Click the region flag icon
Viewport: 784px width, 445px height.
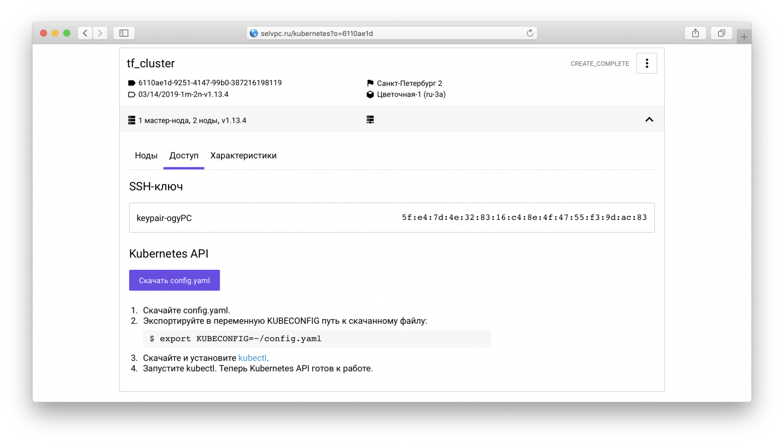[370, 83]
